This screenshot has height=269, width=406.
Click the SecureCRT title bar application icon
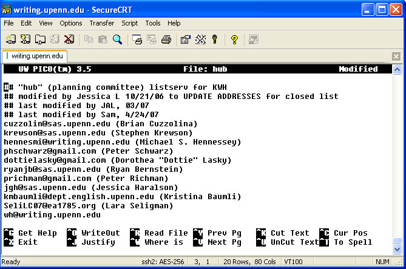7,10
